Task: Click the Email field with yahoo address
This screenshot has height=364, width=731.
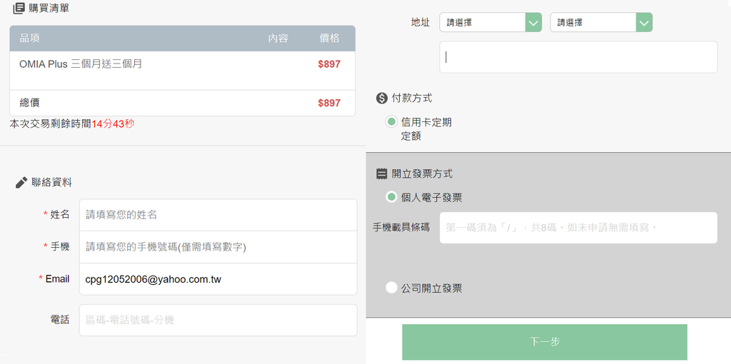Action: pyautogui.click(x=218, y=279)
